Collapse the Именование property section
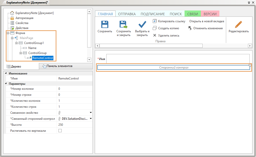Screen dimensions: 256x157 pyautogui.click(x=6, y=73)
